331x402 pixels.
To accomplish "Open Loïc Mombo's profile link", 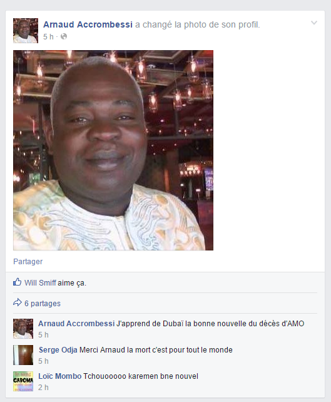I will [60, 376].
